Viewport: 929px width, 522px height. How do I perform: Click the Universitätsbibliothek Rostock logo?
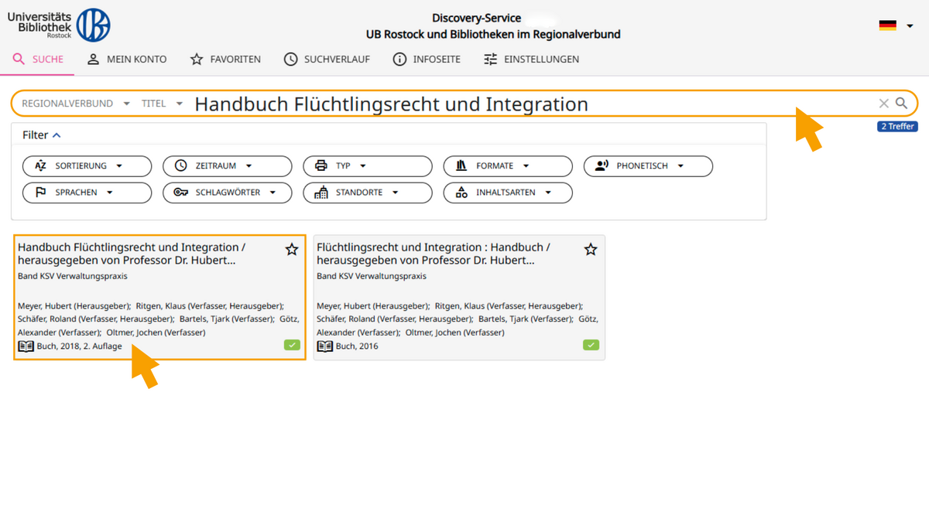click(58, 23)
